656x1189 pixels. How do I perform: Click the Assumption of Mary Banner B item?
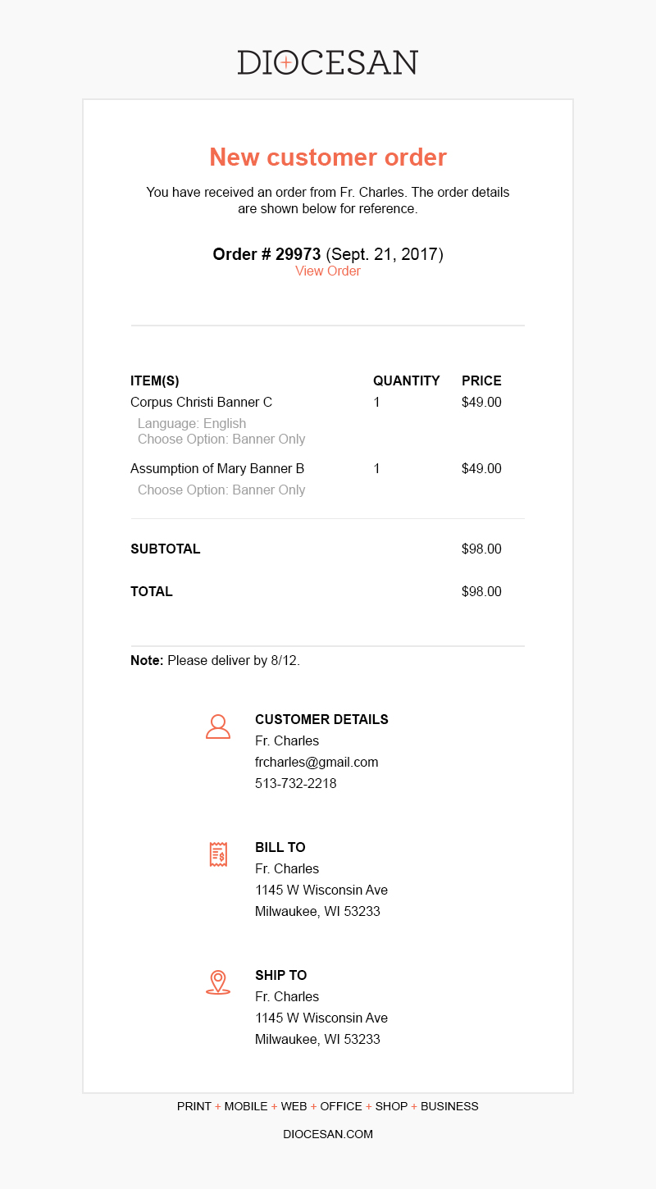[x=217, y=469]
